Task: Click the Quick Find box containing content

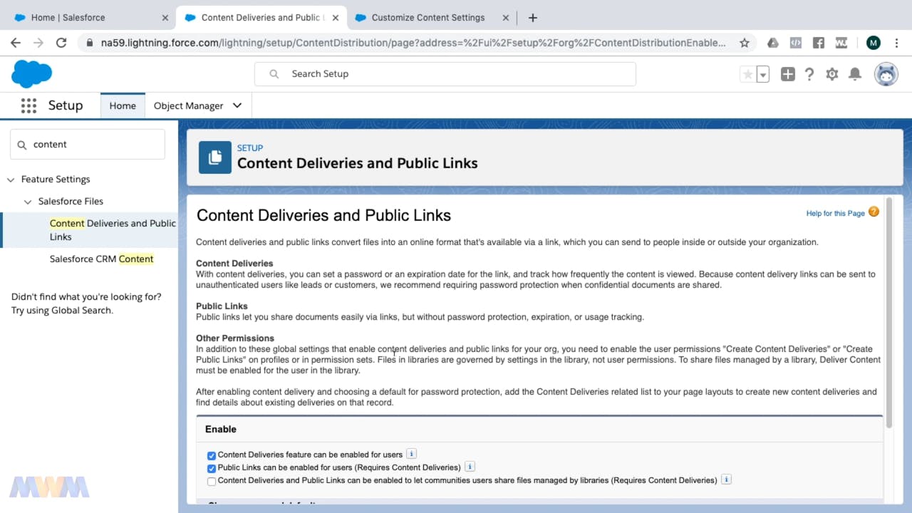Action: pyautogui.click(x=88, y=144)
